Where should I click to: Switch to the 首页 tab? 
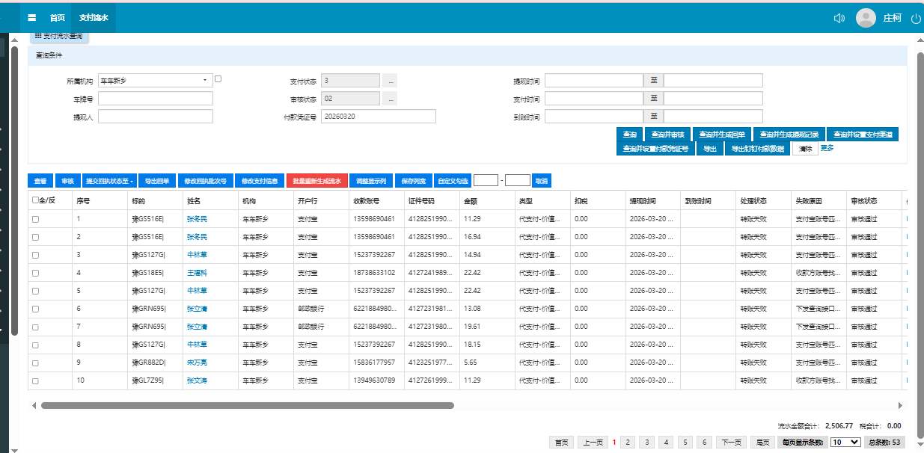click(x=57, y=17)
